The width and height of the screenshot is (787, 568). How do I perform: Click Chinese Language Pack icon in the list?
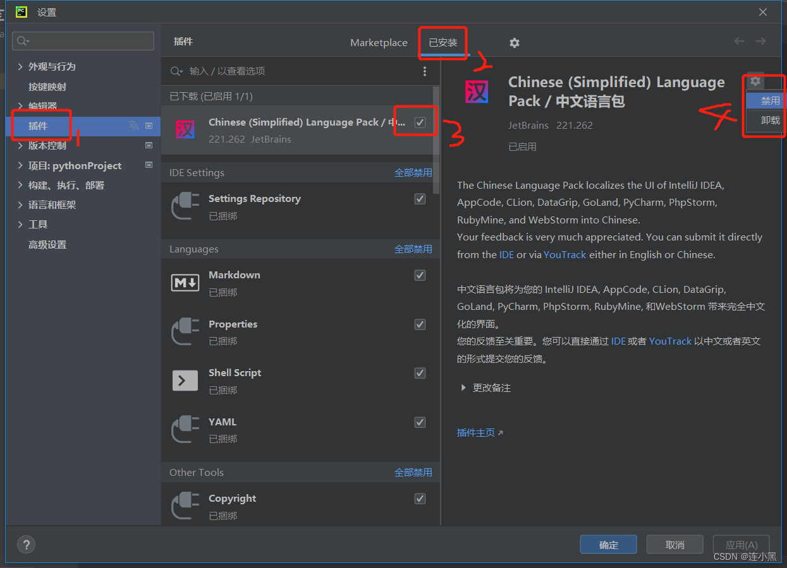185,129
